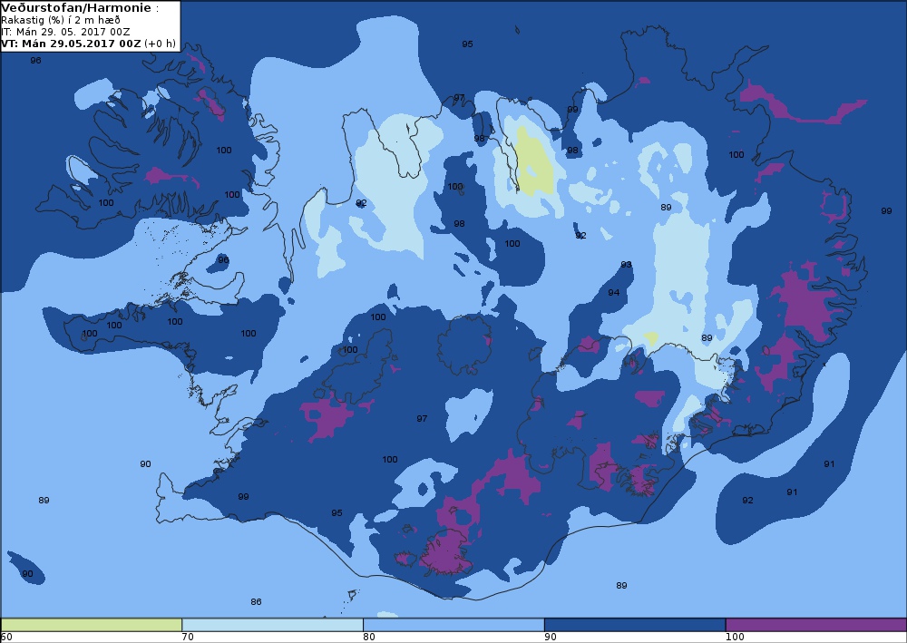Click the purple legend swatch above 100
Viewport: 907px width, 643px height.
(816, 625)
